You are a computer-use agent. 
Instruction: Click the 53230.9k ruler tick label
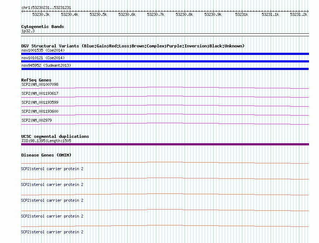pos(213,15)
